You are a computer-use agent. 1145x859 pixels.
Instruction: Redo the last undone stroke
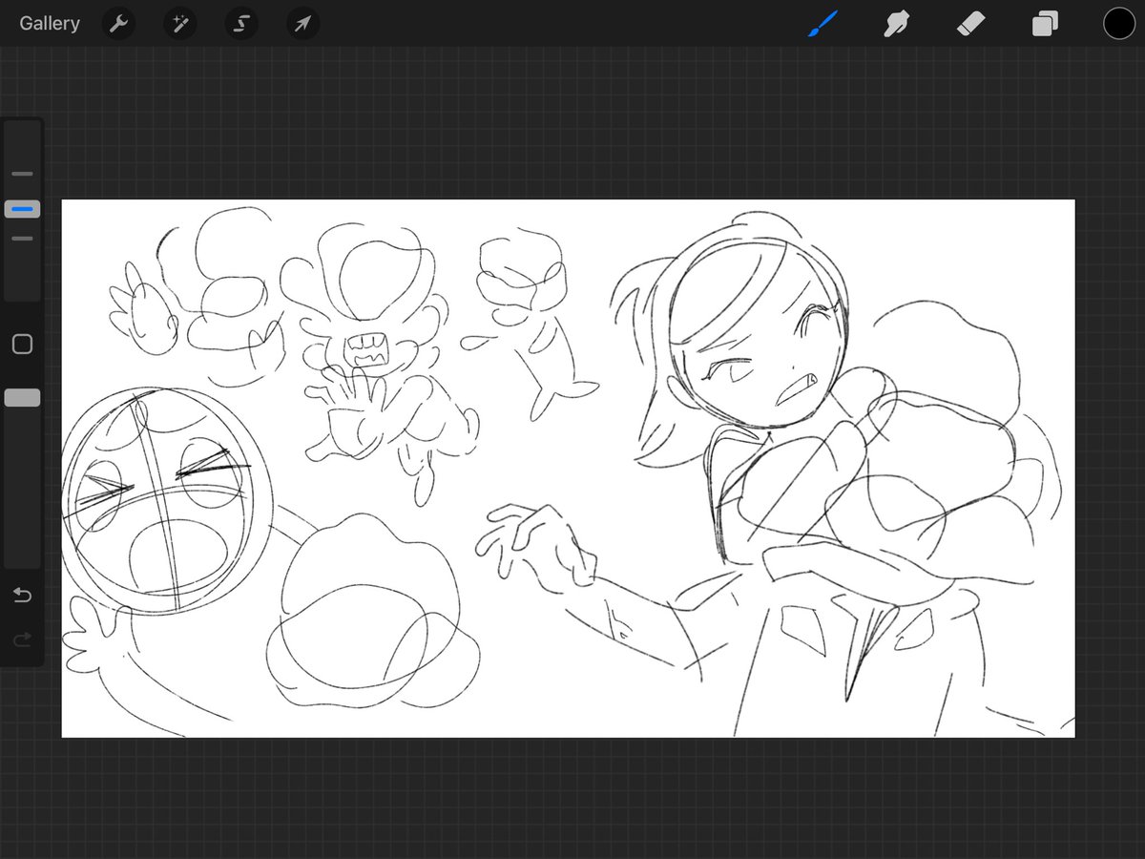click(x=22, y=639)
